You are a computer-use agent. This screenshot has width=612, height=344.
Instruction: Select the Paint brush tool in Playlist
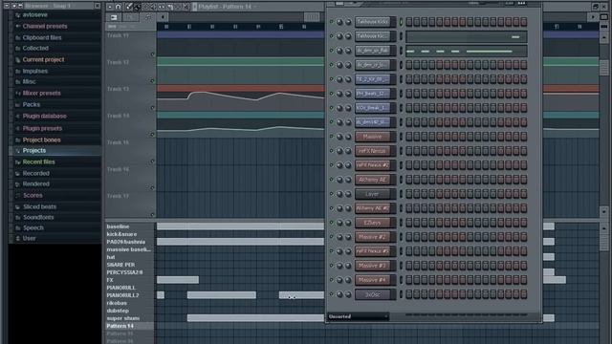(137, 7)
